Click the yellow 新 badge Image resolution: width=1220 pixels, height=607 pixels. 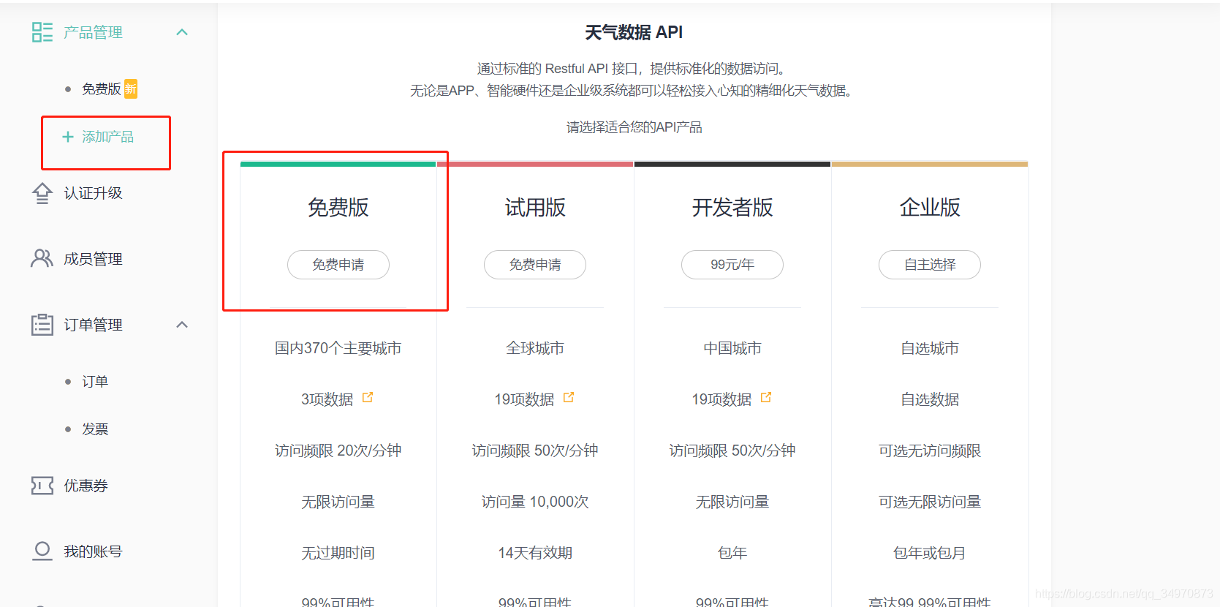[x=130, y=88]
